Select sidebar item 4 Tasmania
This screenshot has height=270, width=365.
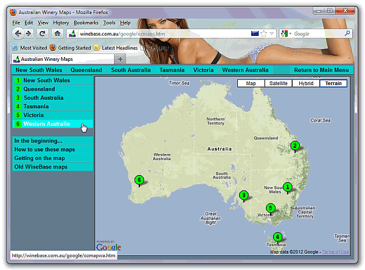[52, 106]
